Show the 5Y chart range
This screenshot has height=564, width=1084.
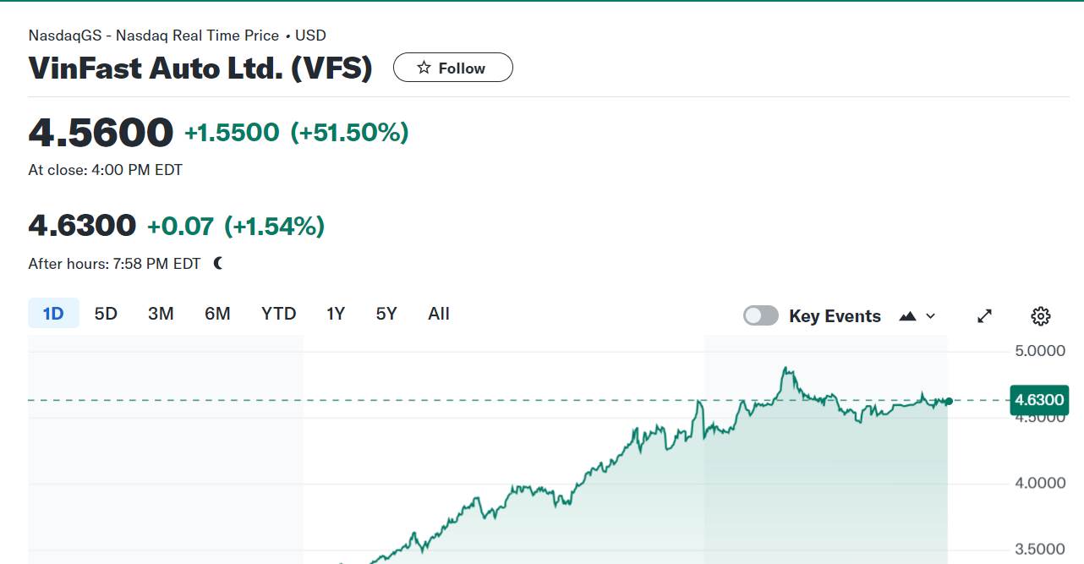pos(386,314)
